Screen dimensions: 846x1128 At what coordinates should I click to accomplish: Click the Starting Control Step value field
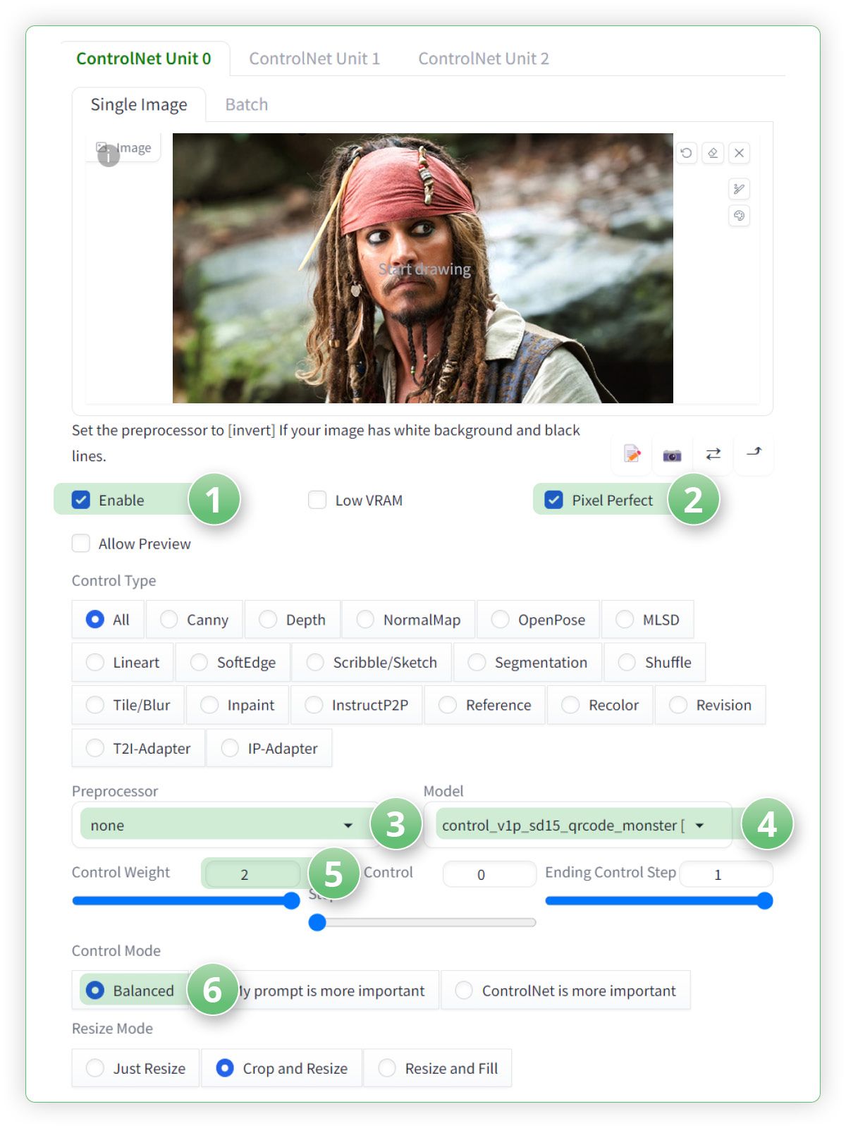tap(489, 874)
